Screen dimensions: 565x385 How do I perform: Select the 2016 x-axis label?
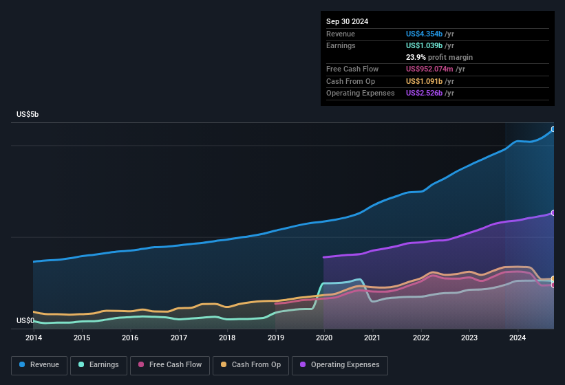[x=130, y=338]
